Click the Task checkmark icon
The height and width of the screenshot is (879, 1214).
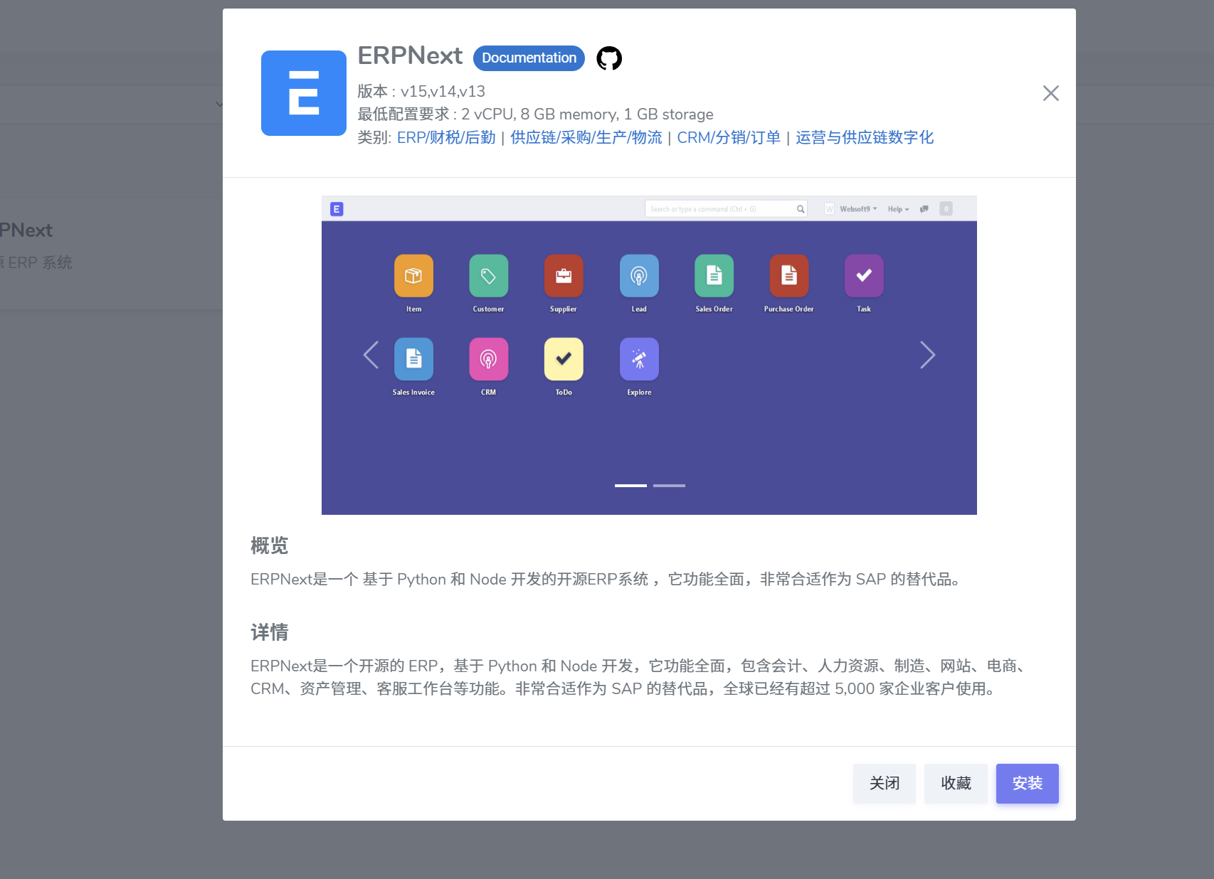click(864, 275)
